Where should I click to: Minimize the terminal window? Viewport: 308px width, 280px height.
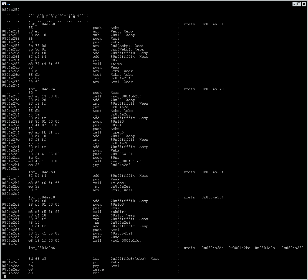coord(294,4)
